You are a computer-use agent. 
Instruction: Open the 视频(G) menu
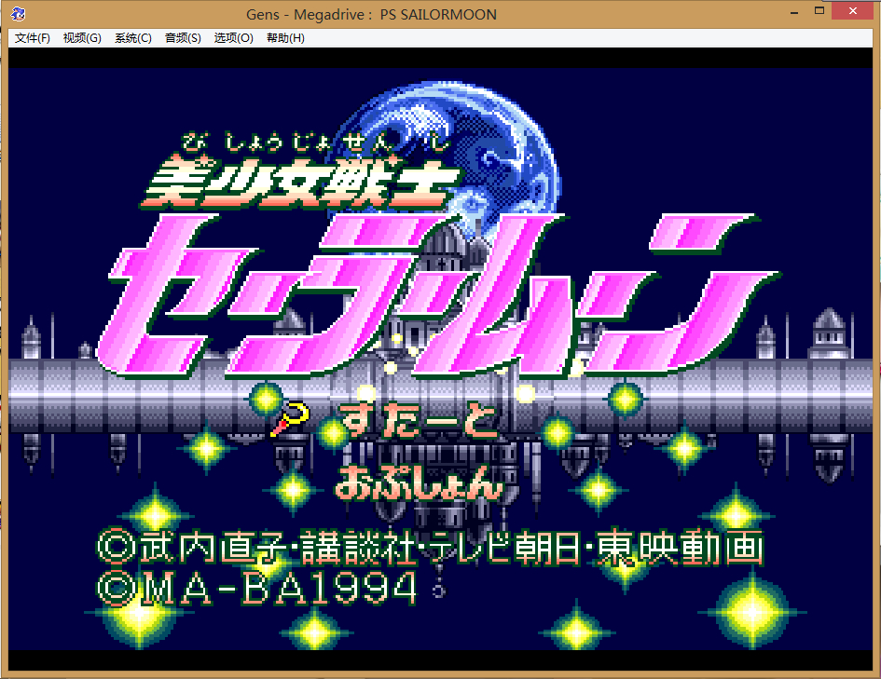click(82, 37)
